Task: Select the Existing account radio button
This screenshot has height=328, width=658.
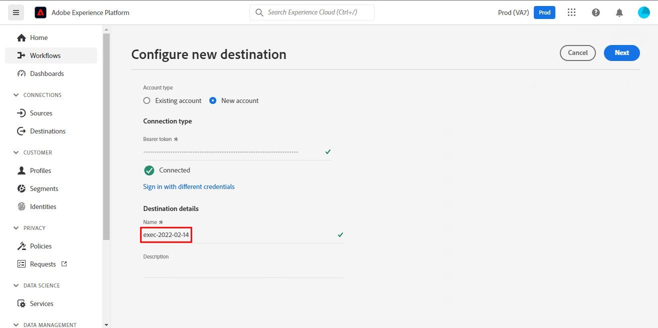Action: [147, 100]
